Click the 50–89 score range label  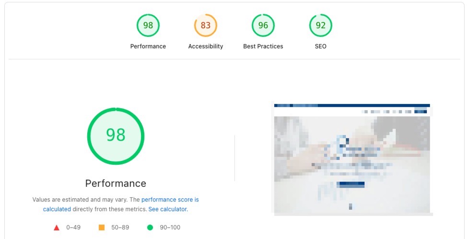(120, 228)
